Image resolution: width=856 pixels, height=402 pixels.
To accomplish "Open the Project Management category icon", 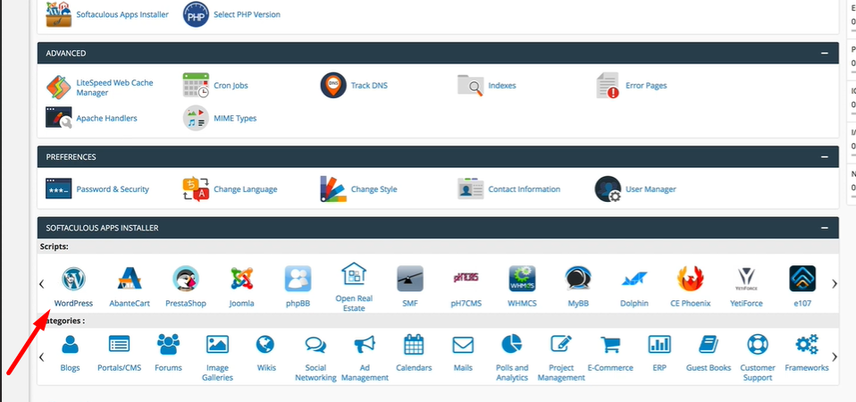I will click(x=561, y=345).
